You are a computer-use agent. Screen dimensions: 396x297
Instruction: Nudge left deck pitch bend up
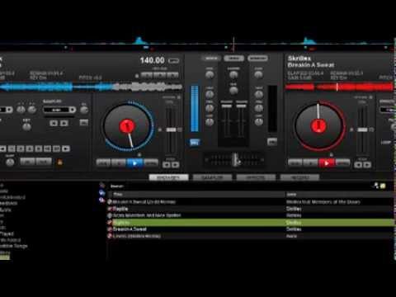point(175,165)
